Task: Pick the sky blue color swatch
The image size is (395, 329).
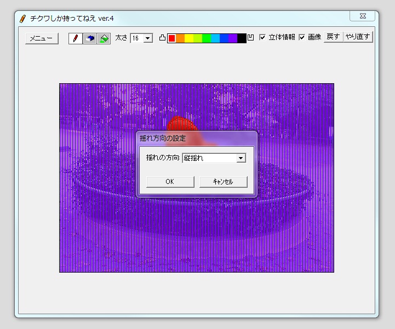Action: pos(215,38)
